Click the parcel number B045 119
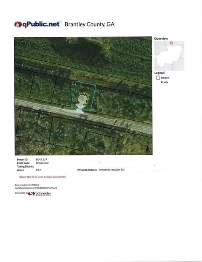202x262 pixels. 42,159
